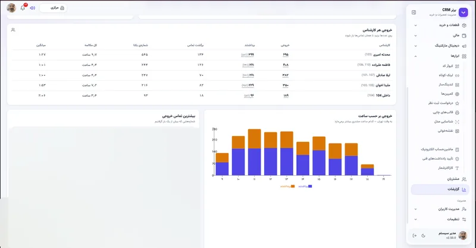Open داخلی 104 outgoing count ۱۸۹
The width and height of the screenshot is (476, 248).
[x=286, y=96]
